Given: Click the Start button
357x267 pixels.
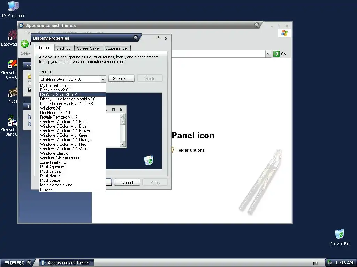Looking at the screenshot, I should [17, 263].
